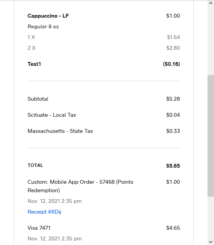
Task: Click the TOTAL label
Action: [35, 165]
